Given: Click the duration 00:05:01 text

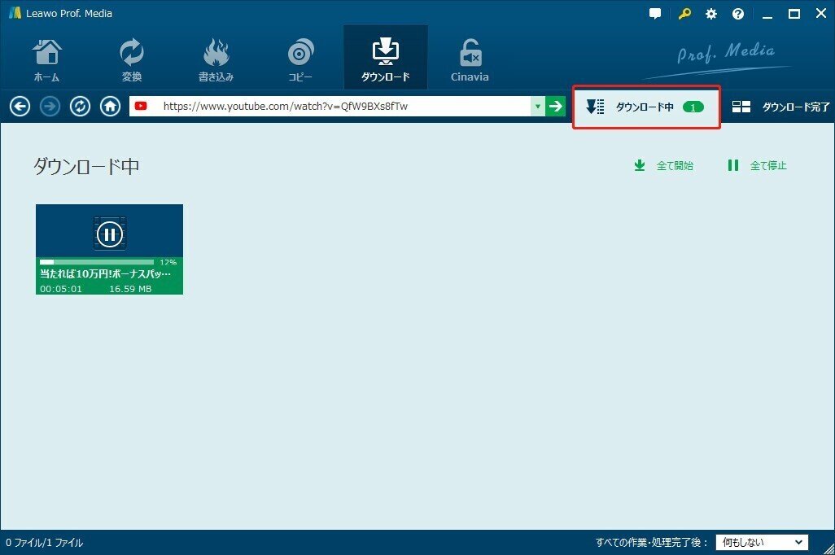Looking at the screenshot, I should click(x=61, y=289).
